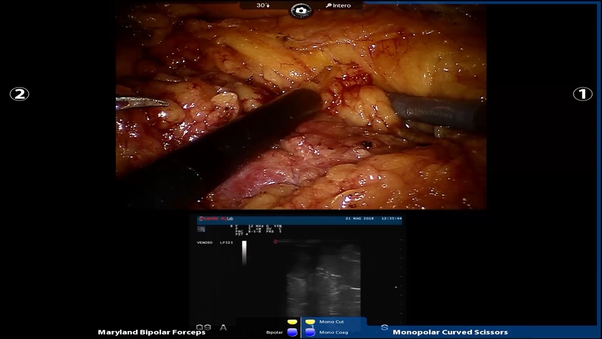602x339 pixels.
Task: Click the ultrasound grayscale bar
Action: point(244,252)
